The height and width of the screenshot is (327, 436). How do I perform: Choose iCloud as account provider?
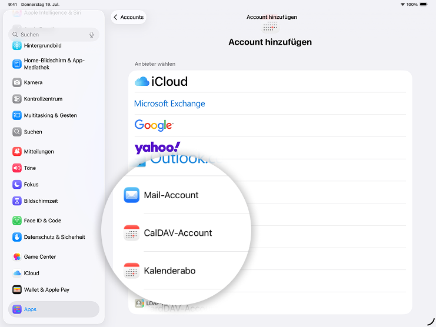coord(161,82)
